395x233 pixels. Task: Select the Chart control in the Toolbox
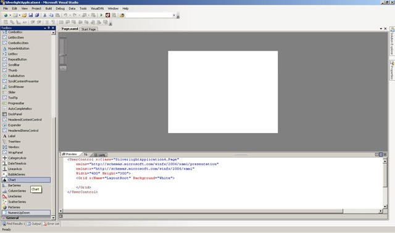(x=26, y=180)
